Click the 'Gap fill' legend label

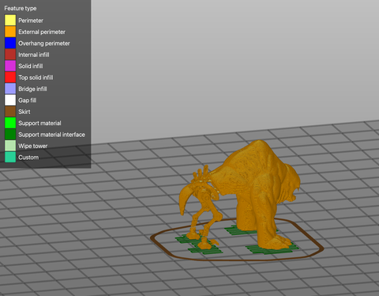(x=28, y=101)
